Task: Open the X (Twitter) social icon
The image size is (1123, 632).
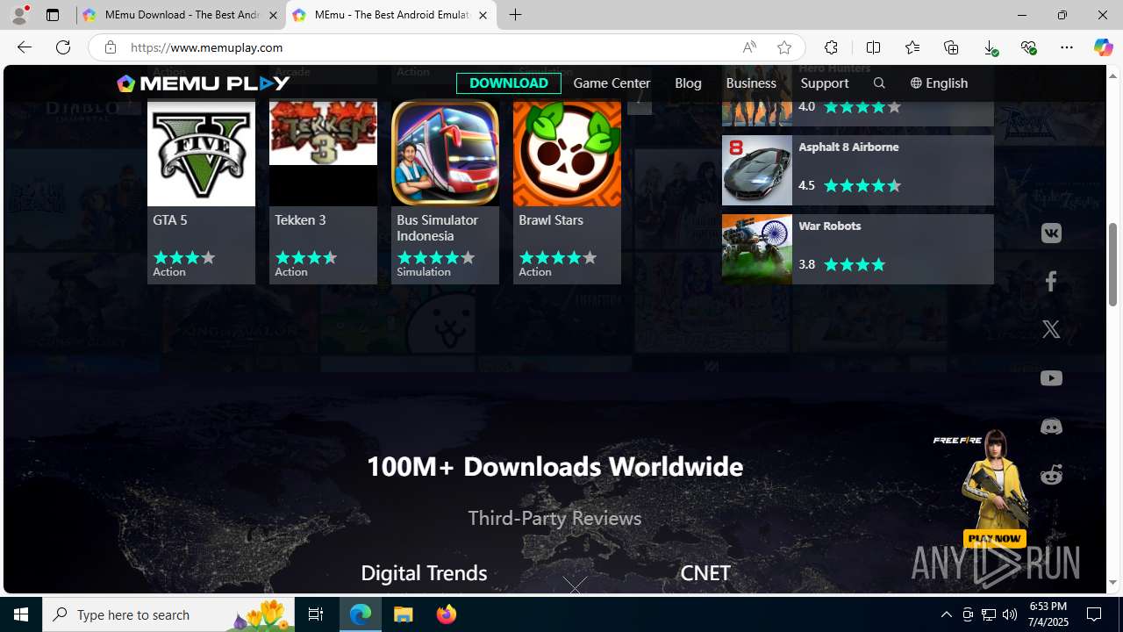Action: [1051, 329]
